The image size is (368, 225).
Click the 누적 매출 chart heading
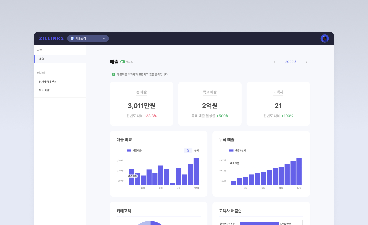tap(227, 140)
